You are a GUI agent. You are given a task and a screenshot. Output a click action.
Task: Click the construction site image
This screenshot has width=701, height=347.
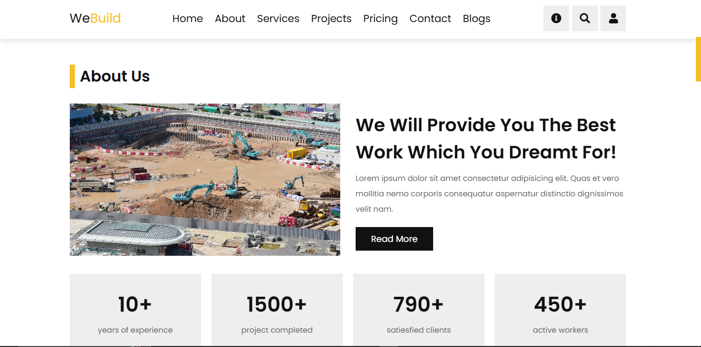point(205,179)
